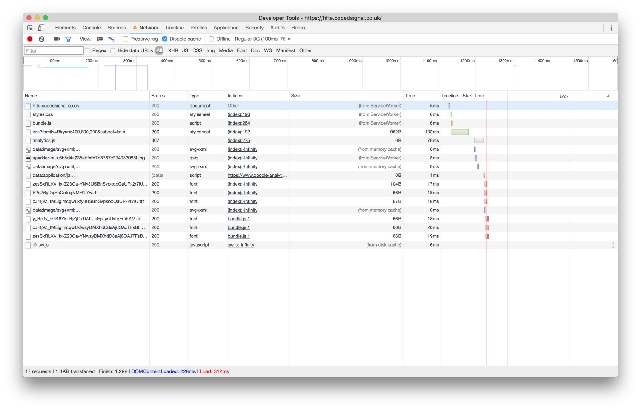Viewport: 641px width, 410px height.
Task: Activate the inspect element picker icon
Action: [30, 28]
